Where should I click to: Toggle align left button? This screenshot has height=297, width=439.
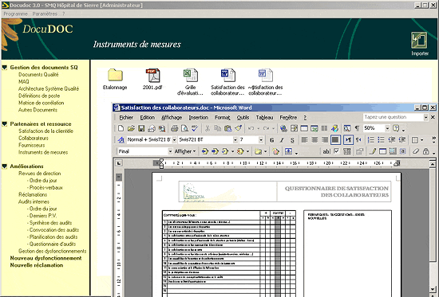click(x=304, y=139)
